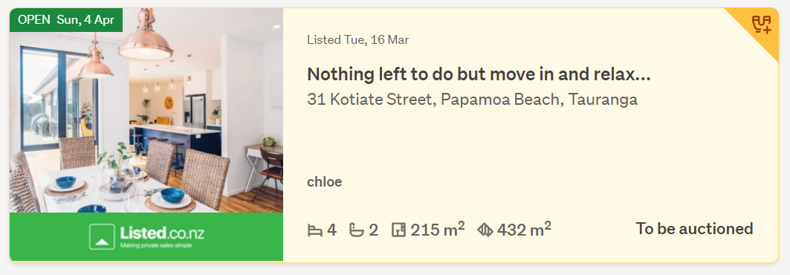Select the OPEN Sun, 4 Apr badge
The width and height of the screenshot is (790, 275).
(x=66, y=19)
